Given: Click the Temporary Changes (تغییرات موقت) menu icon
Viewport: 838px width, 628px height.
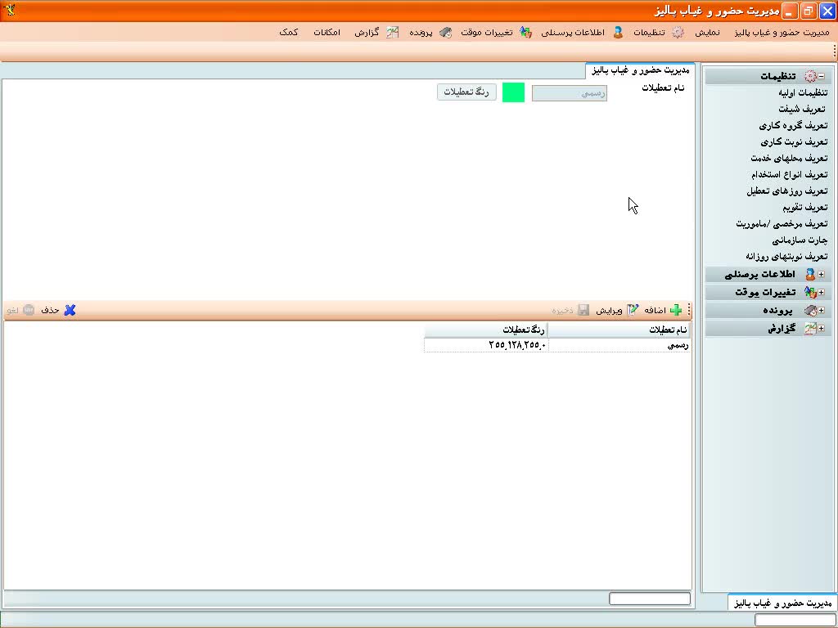Looking at the screenshot, I should pos(525,33).
